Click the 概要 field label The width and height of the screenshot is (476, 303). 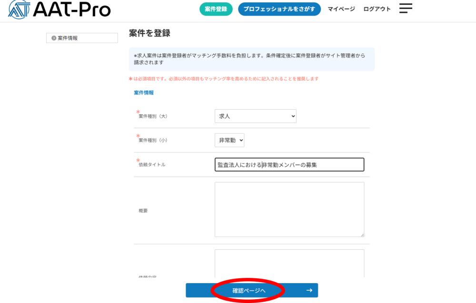point(143,210)
